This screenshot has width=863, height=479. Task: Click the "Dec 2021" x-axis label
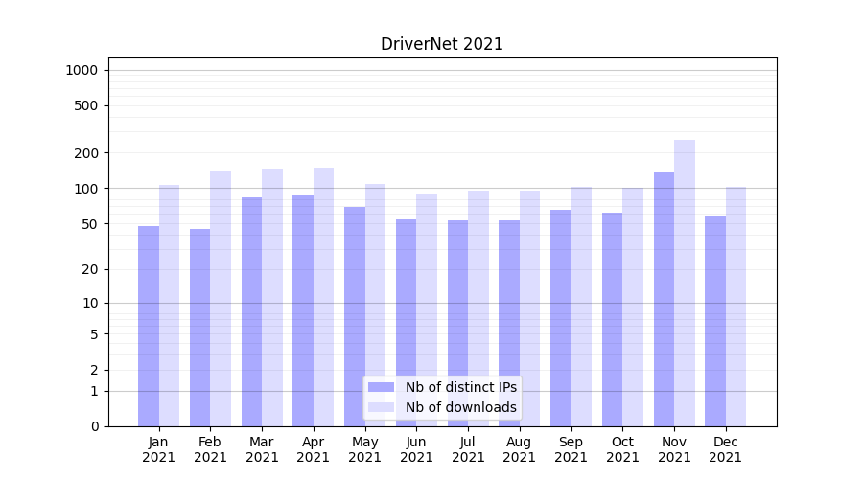pos(725,449)
